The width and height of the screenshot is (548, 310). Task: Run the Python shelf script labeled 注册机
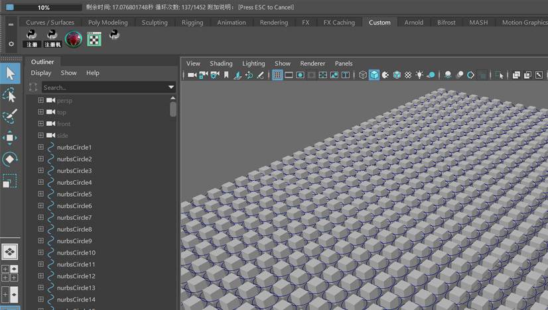point(52,38)
